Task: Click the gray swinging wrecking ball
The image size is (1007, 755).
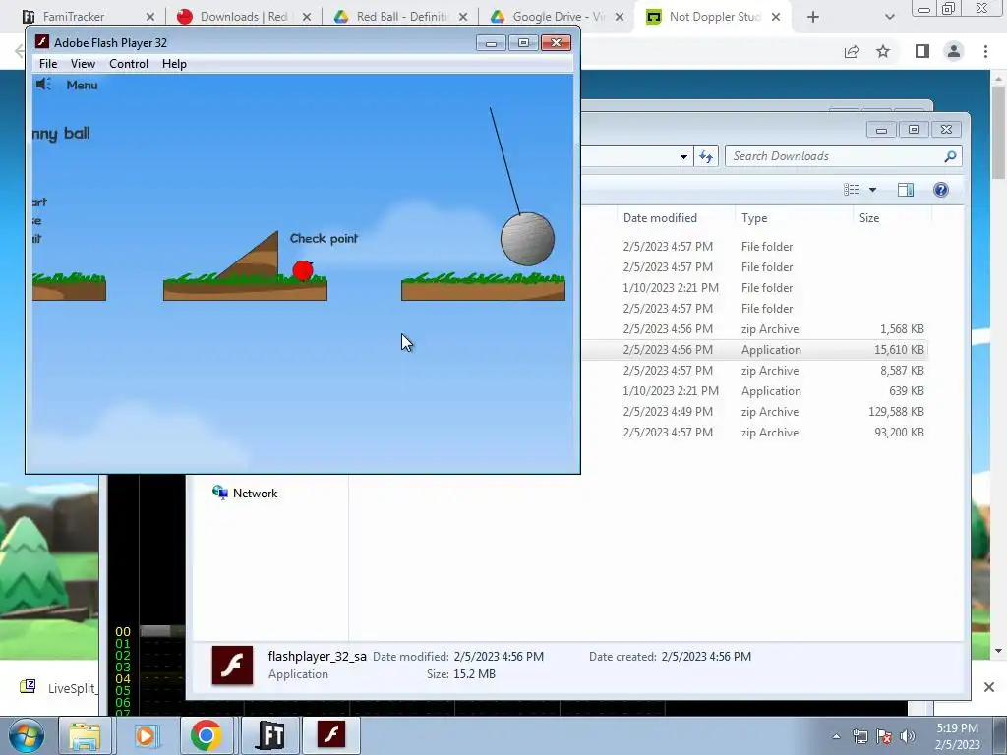Action: tap(527, 239)
